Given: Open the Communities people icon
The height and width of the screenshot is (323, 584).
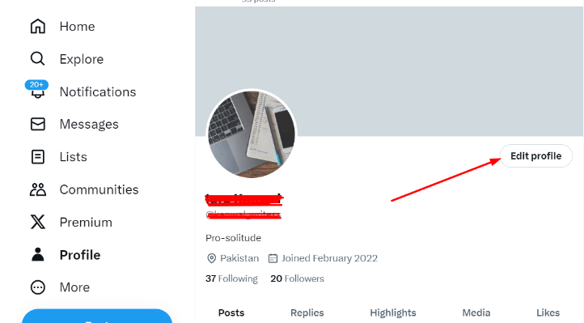Looking at the screenshot, I should 38,189.
